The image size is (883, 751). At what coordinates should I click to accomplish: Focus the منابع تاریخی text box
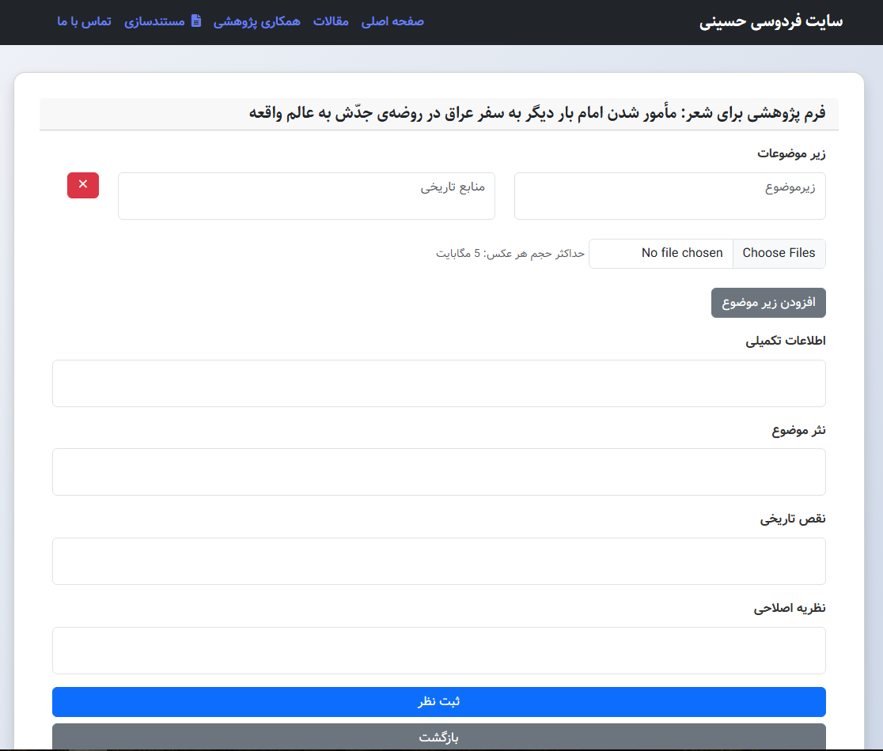306,196
